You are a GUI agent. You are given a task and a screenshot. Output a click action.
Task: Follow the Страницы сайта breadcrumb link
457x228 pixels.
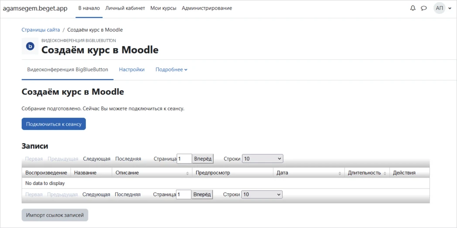[x=41, y=30]
